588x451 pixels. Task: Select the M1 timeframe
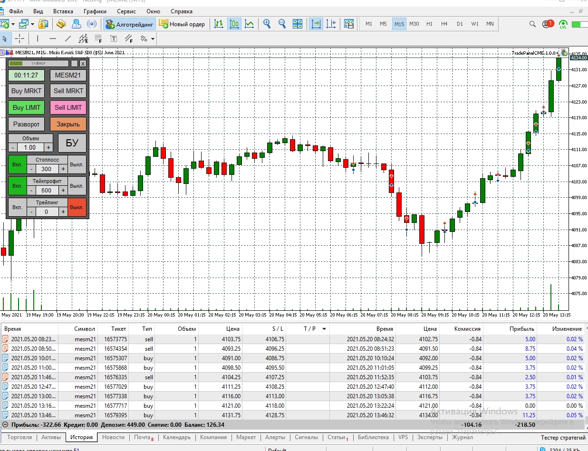(369, 24)
